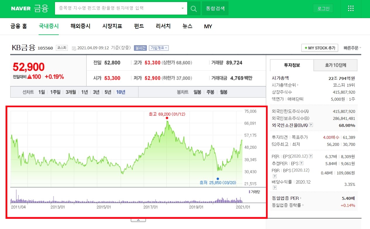
Task: Click help icon under 배당수익률
Action: coord(275,188)
